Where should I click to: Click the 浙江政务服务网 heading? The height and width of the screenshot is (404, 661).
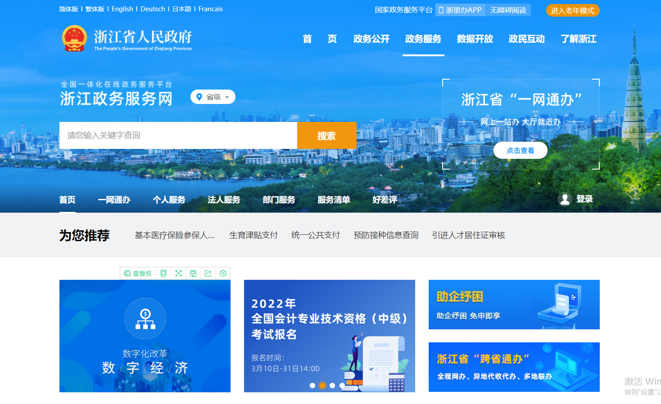[116, 99]
